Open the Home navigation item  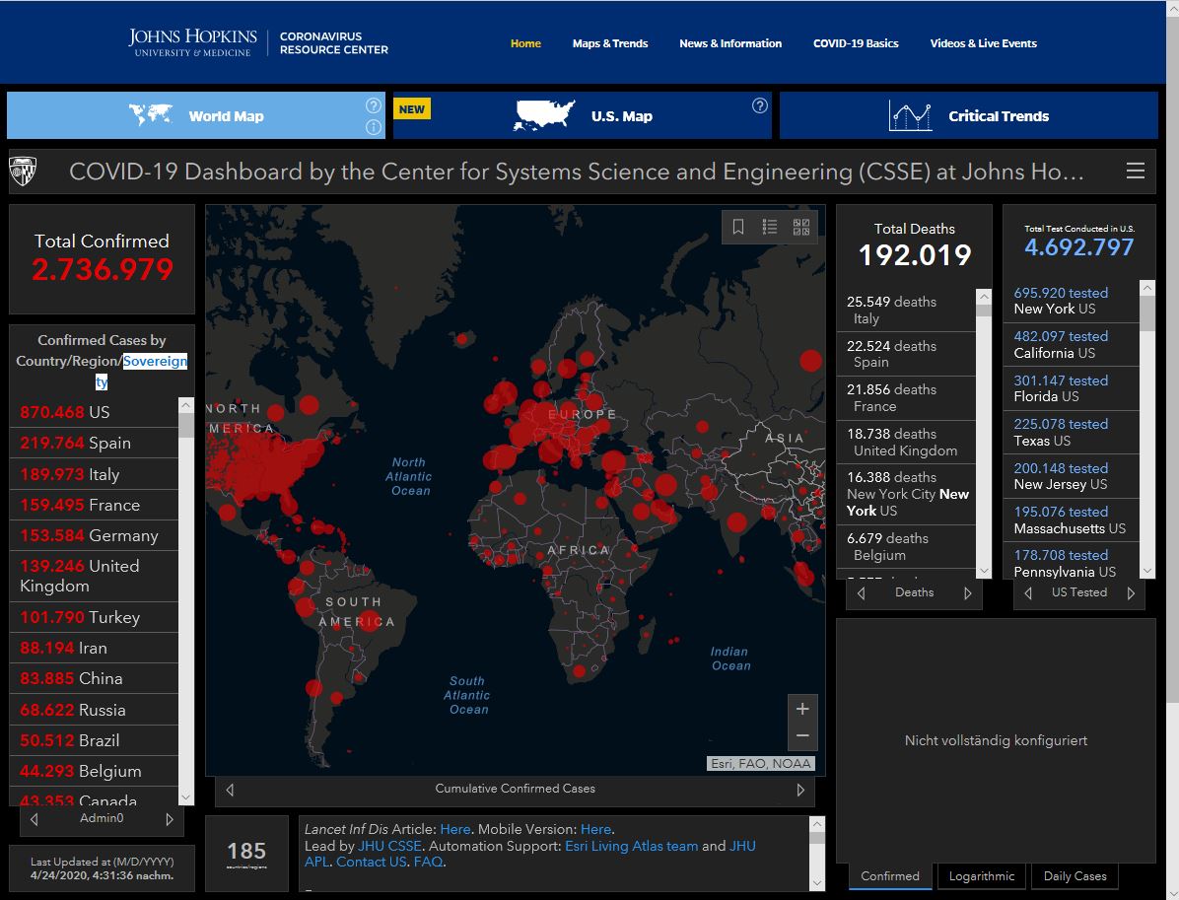[x=525, y=43]
